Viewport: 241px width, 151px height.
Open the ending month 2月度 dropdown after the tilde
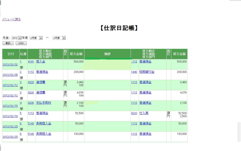[x=59, y=38]
